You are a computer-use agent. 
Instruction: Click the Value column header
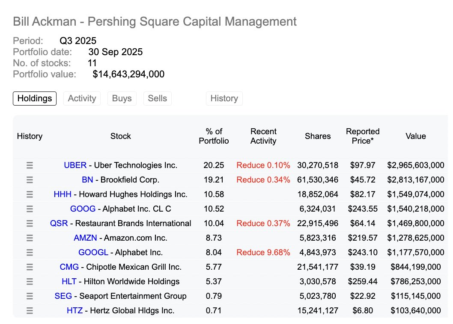415,136
